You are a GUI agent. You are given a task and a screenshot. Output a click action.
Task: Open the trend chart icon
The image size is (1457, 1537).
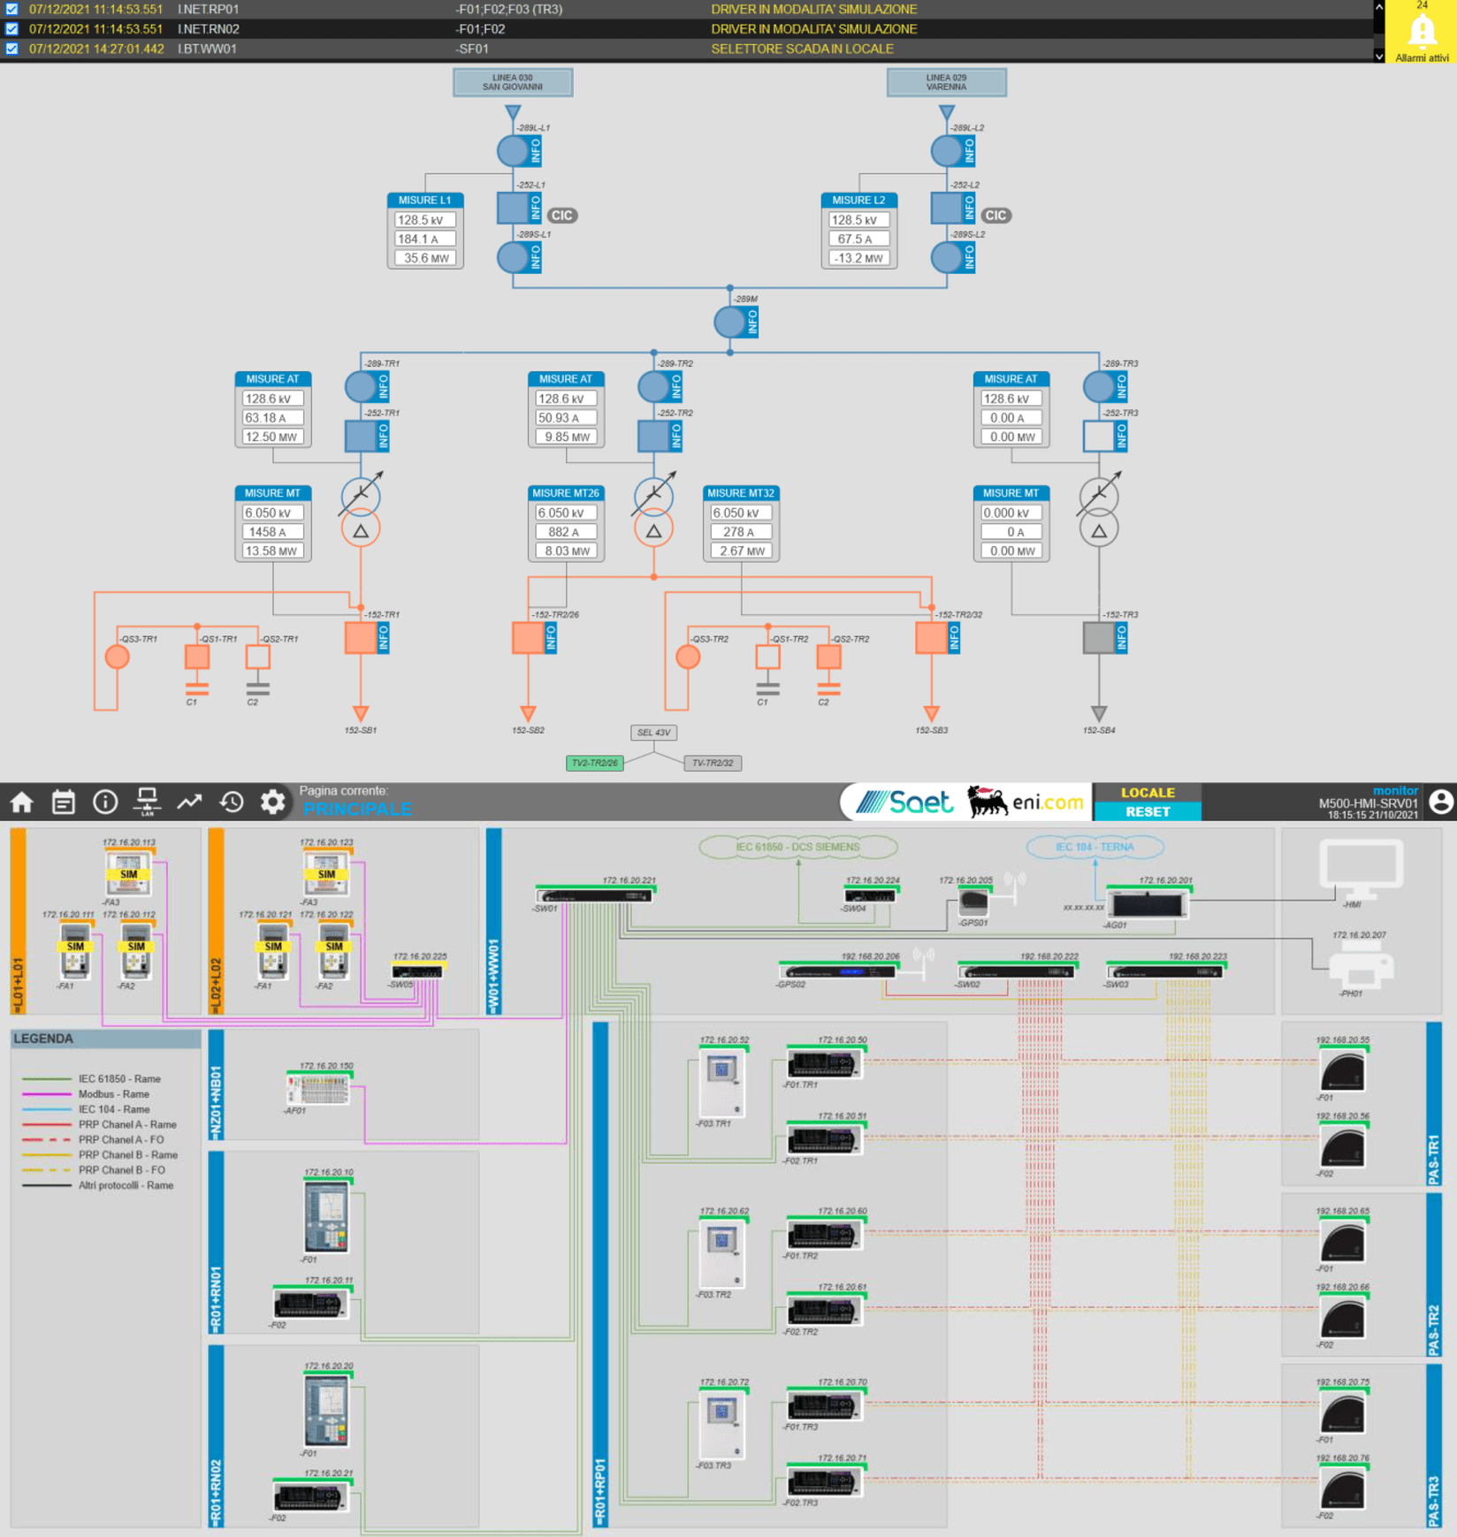point(189,802)
